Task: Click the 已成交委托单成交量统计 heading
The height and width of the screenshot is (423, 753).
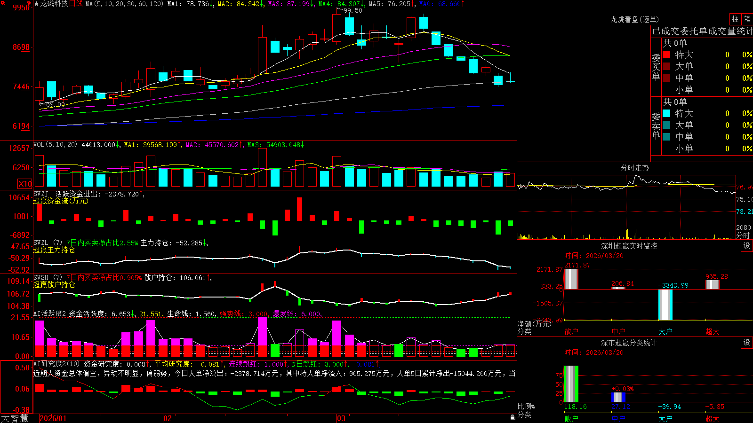Action: (x=702, y=31)
